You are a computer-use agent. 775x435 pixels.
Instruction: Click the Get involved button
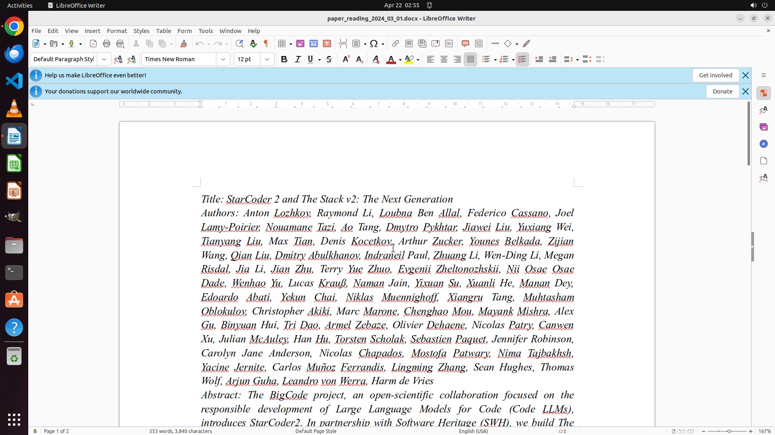pyautogui.click(x=715, y=75)
